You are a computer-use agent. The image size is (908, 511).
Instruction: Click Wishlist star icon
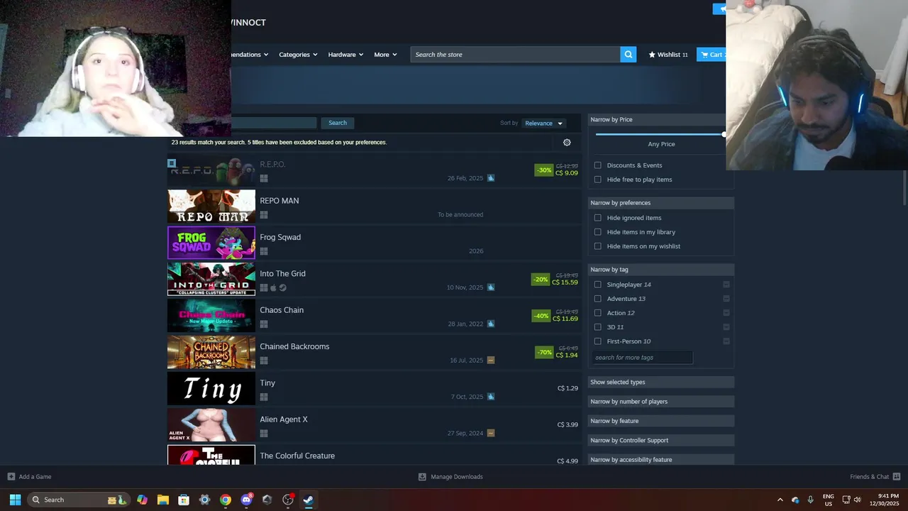click(652, 55)
